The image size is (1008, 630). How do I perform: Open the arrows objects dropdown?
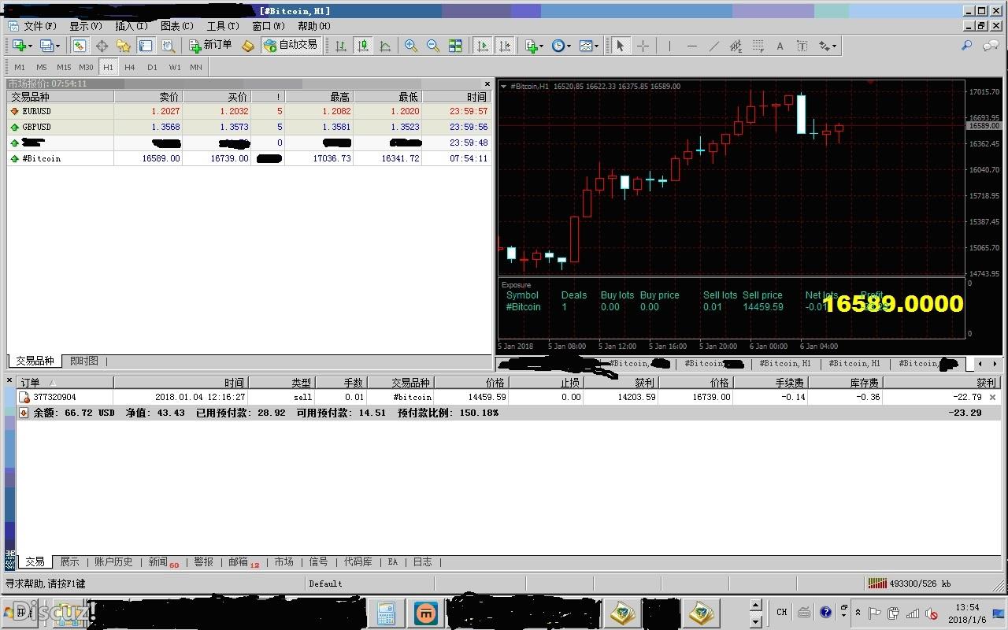point(827,46)
